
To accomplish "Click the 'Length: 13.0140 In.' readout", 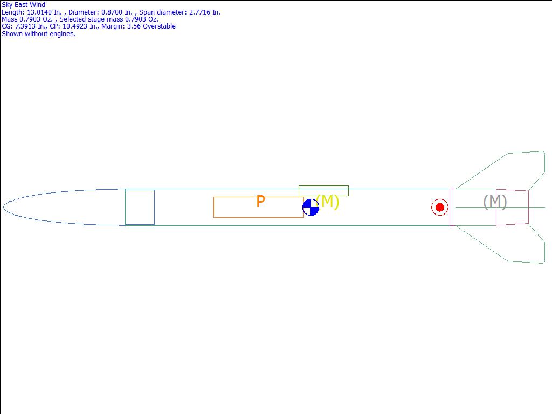I will click(32, 12).
